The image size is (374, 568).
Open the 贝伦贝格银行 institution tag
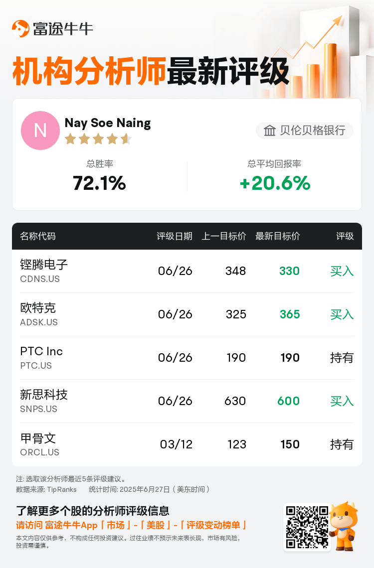click(305, 131)
